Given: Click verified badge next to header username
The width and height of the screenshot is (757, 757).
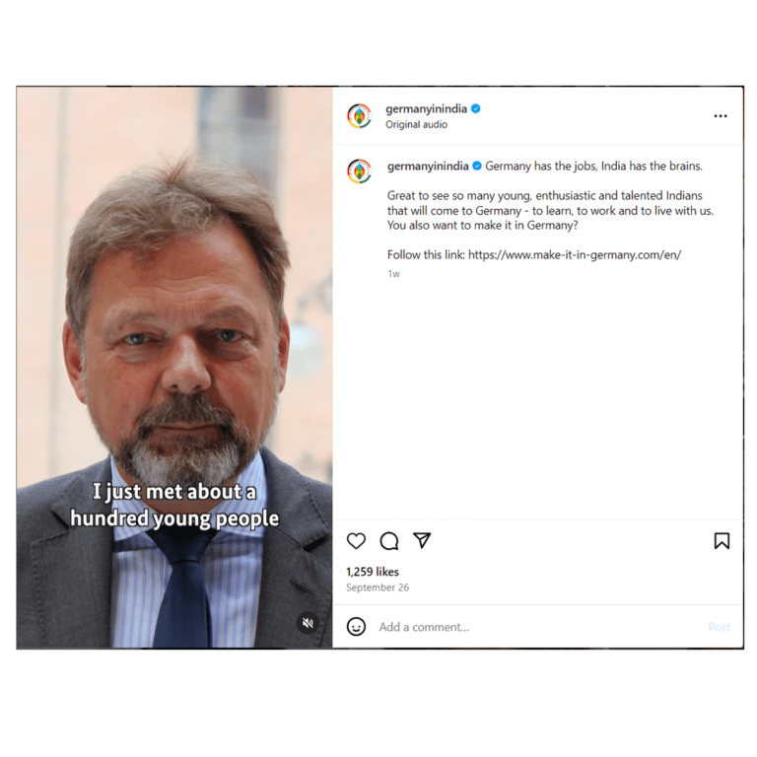Looking at the screenshot, I should 475,108.
